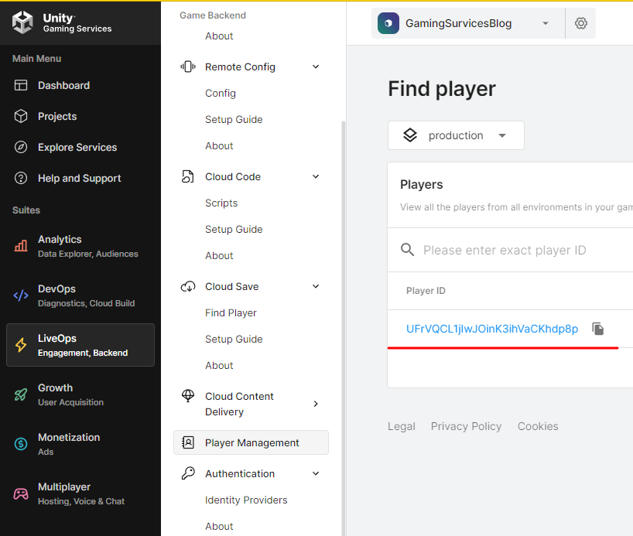This screenshot has width=633, height=536.
Task: Collapse the Cloud Code section chevron
Action: click(x=316, y=177)
